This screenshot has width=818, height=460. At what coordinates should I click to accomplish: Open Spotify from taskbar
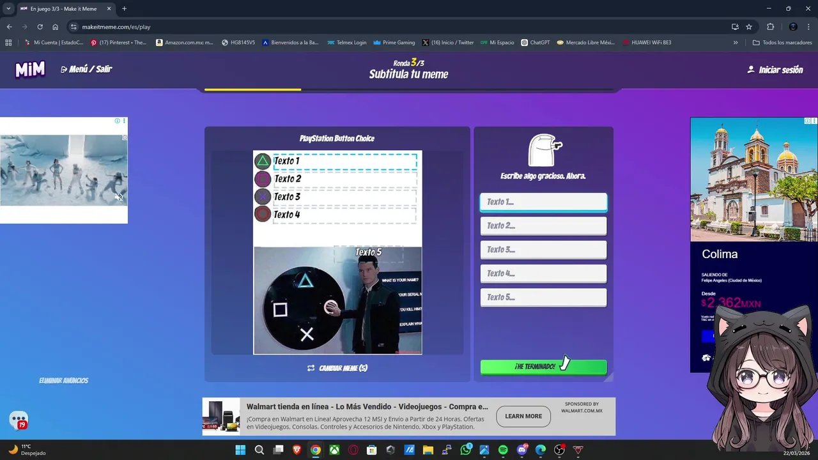(x=503, y=450)
